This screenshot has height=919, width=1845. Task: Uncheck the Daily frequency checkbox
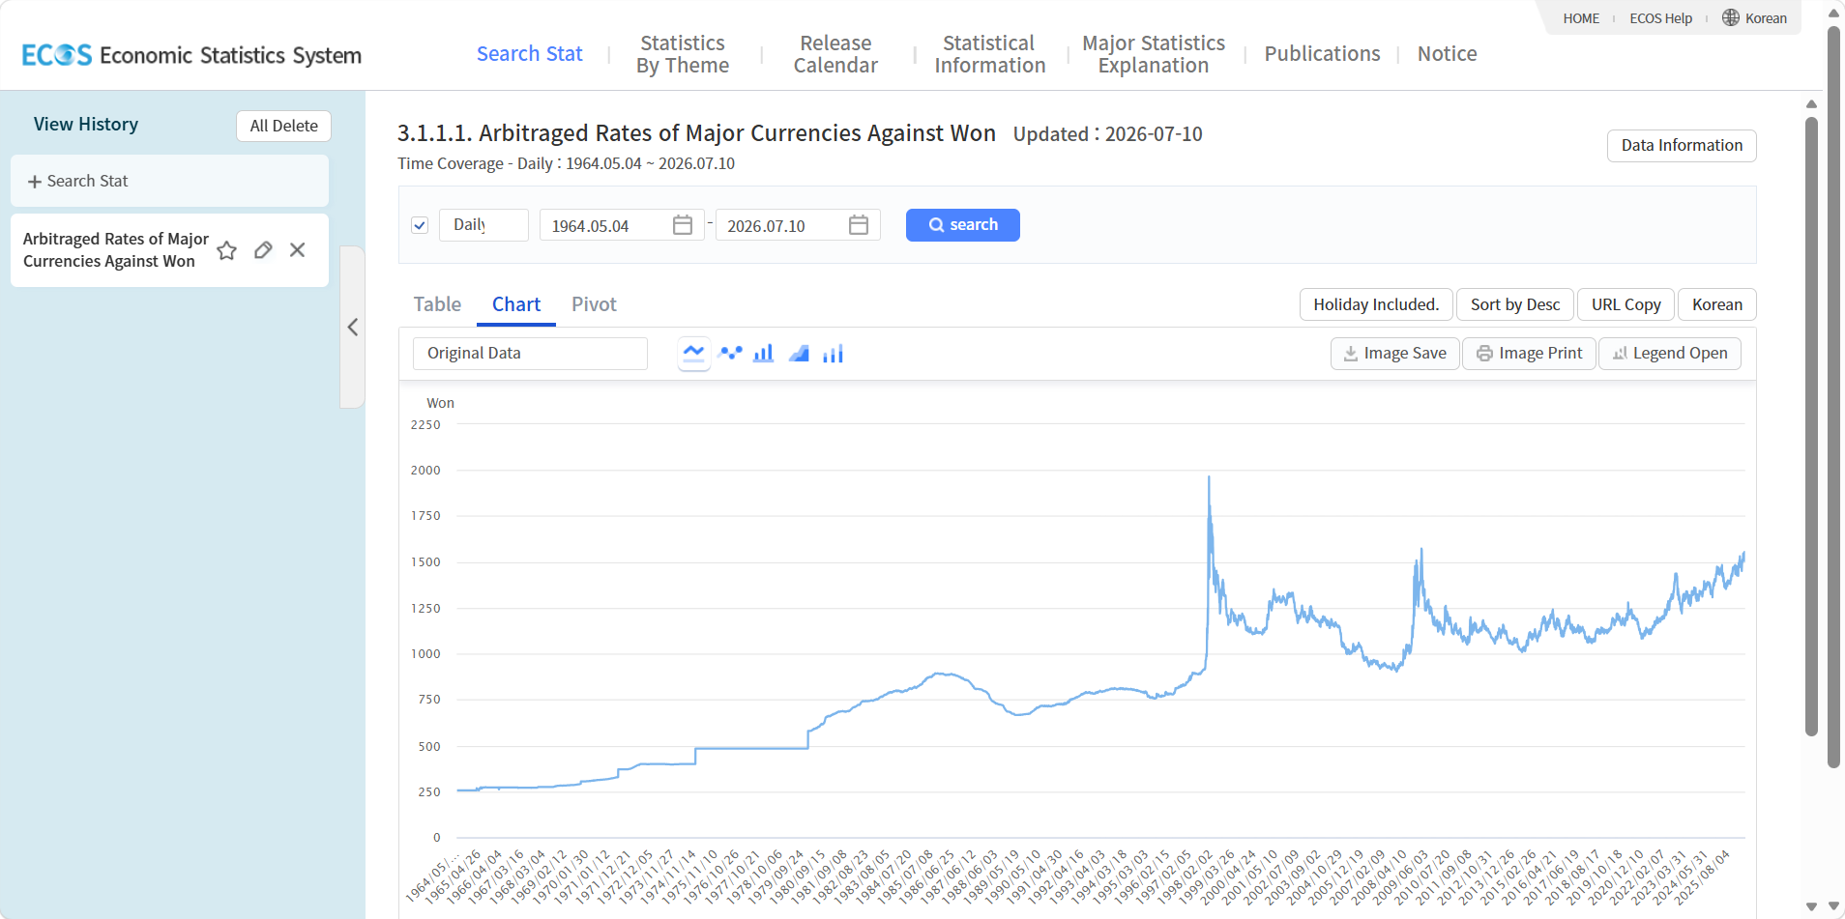tap(420, 225)
